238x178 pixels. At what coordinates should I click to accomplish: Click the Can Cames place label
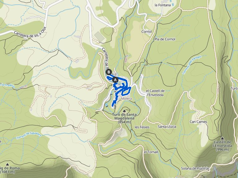tap(198, 122)
